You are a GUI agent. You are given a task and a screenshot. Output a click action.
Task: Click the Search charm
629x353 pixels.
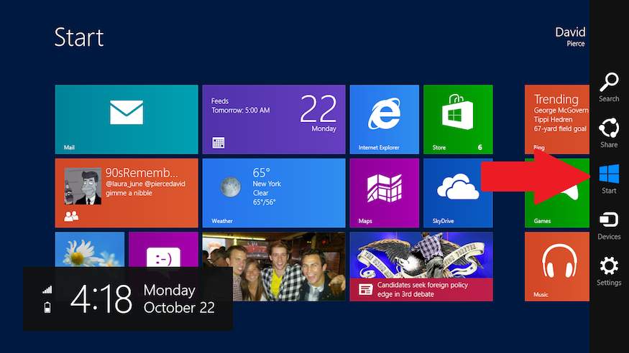pos(609,87)
